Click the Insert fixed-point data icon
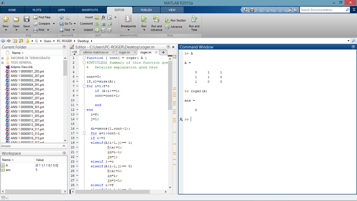This screenshot has width=357, height=201. 110,17
